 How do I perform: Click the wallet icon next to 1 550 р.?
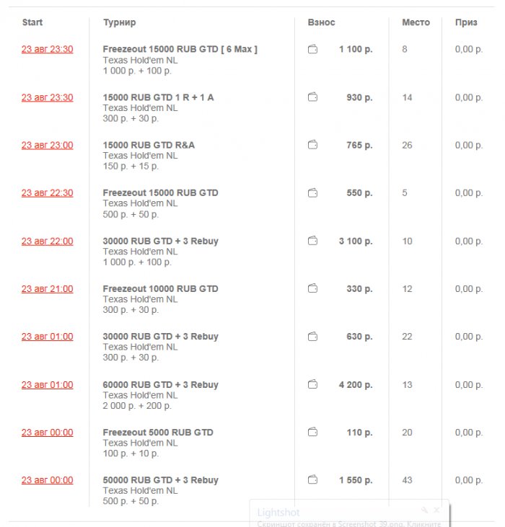click(x=312, y=480)
